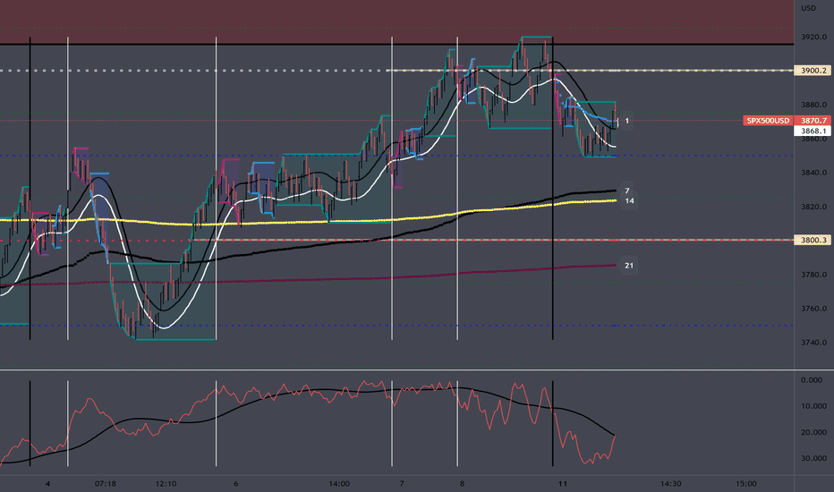
Task: Click the date label 8 on time axis
Action: click(x=462, y=483)
